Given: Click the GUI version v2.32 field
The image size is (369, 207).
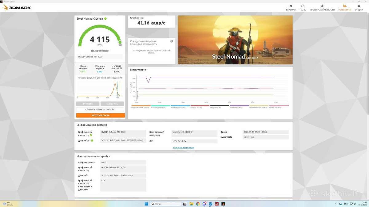Looking at the screenshot, I should [x=194, y=141].
